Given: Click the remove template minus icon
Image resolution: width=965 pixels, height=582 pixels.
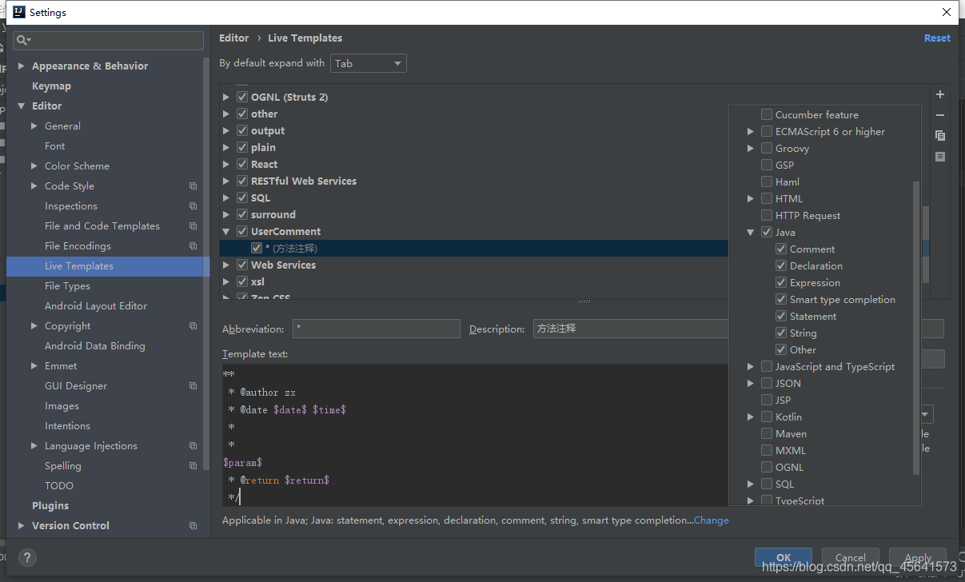Looking at the screenshot, I should tap(940, 115).
